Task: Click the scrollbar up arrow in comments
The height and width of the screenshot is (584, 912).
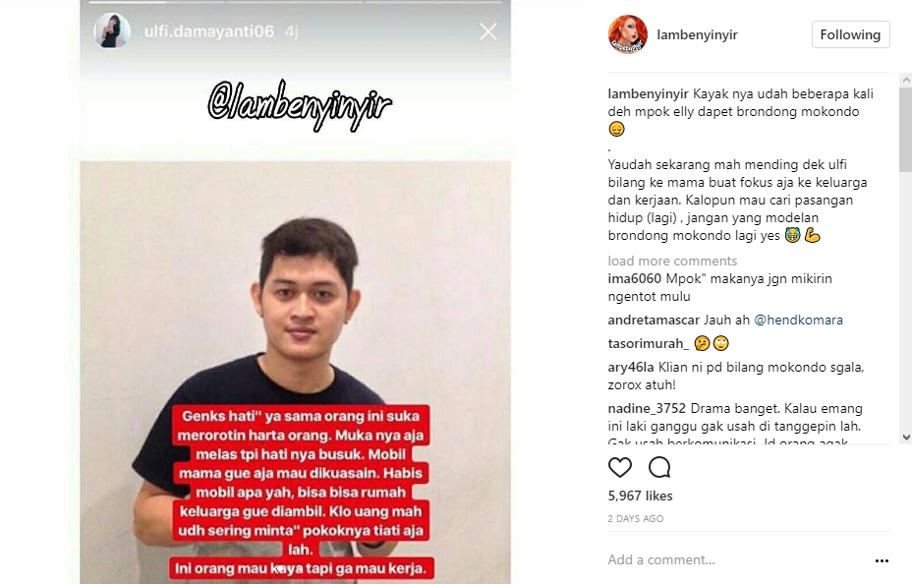Action: pos(905,79)
